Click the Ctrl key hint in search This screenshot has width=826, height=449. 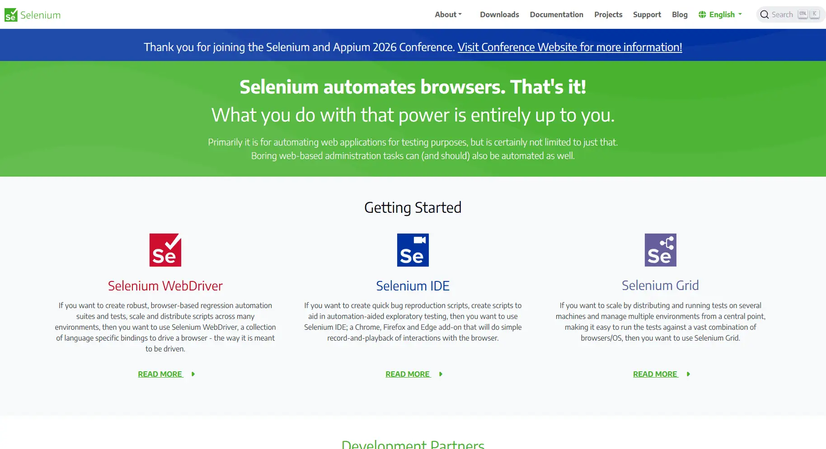click(803, 14)
